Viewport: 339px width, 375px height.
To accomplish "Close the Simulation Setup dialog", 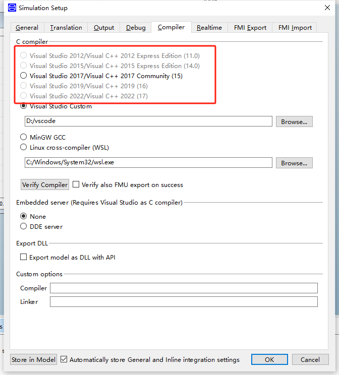I will pyautogui.click(x=327, y=8).
